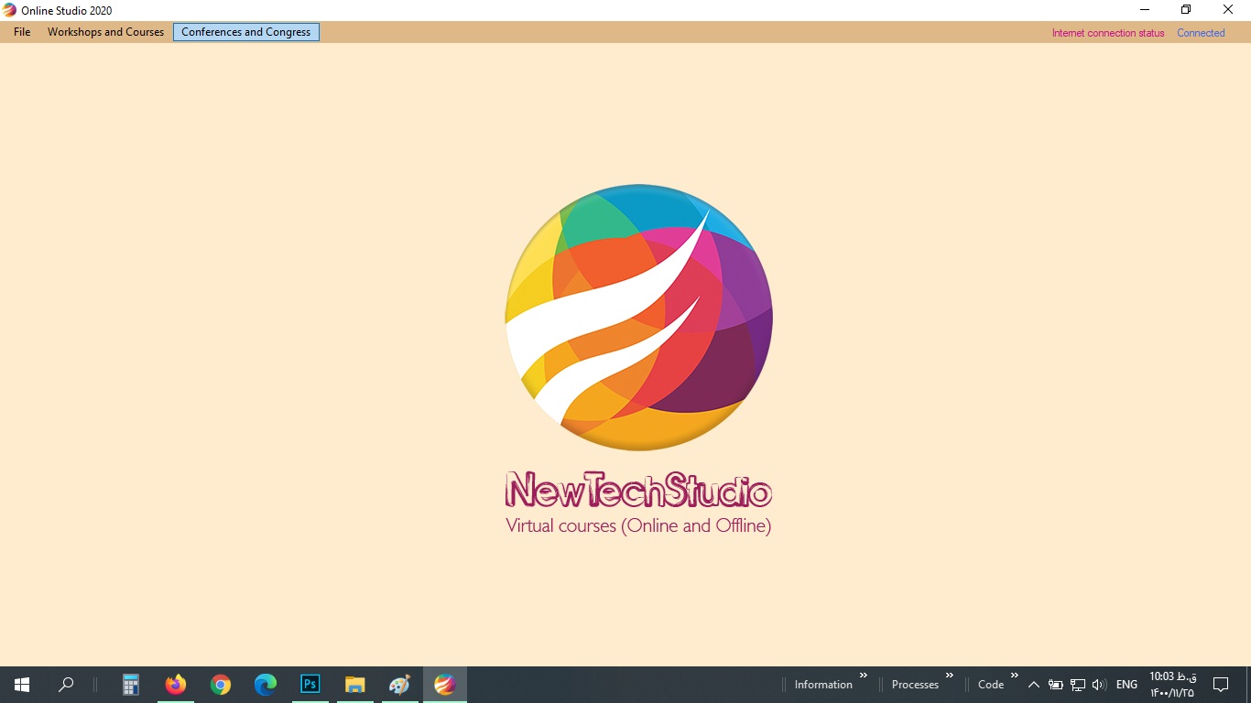The height and width of the screenshot is (703, 1251).
Task: Show hidden system tray icons
Action: coord(1034,685)
